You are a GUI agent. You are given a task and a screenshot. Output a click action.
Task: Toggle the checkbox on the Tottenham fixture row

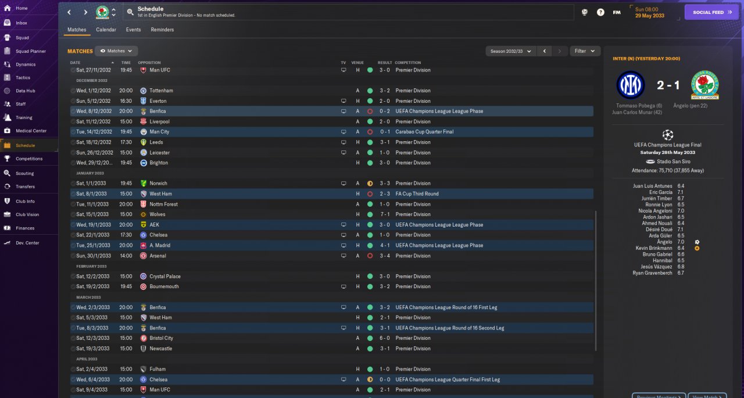point(73,91)
